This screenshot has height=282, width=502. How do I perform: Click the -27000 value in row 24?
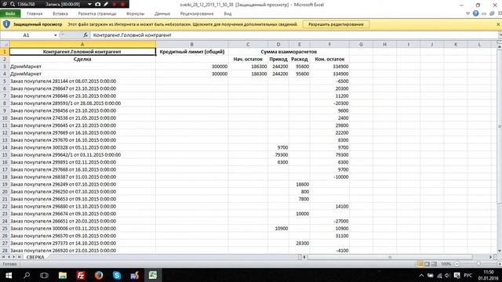tap(329, 221)
